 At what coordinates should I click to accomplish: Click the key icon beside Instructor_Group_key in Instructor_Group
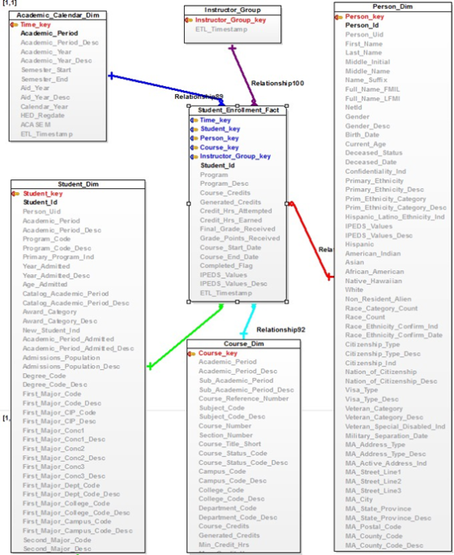(x=189, y=20)
